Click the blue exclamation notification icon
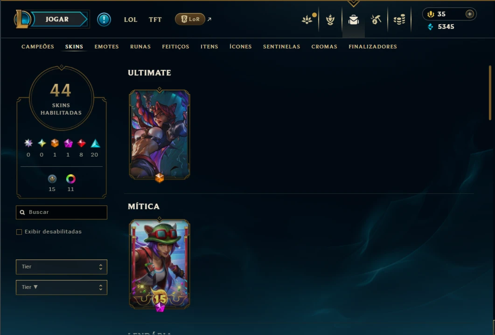The height and width of the screenshot is (335, 495). click(x=104, y=20)
